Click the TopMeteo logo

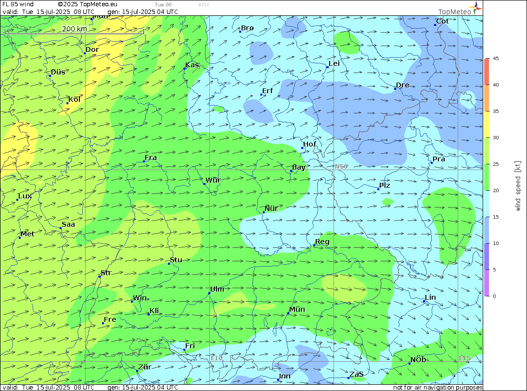click(460, 9)
